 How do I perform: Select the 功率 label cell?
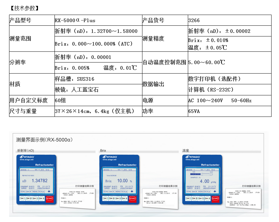[x=165, y=111]
